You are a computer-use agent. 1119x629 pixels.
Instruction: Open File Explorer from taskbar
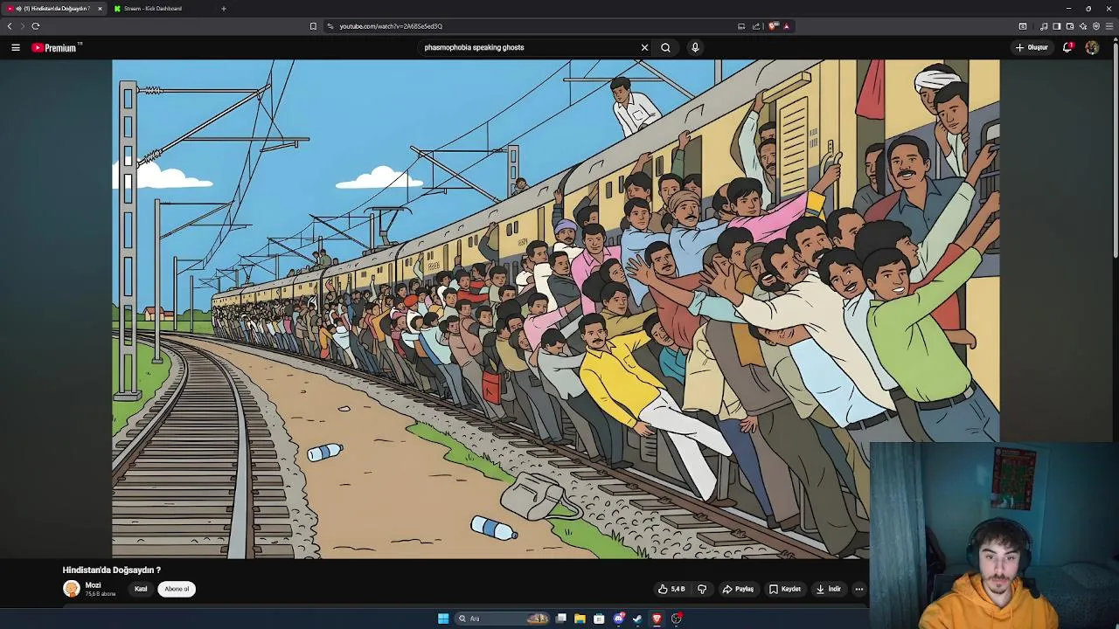point(580,619)
